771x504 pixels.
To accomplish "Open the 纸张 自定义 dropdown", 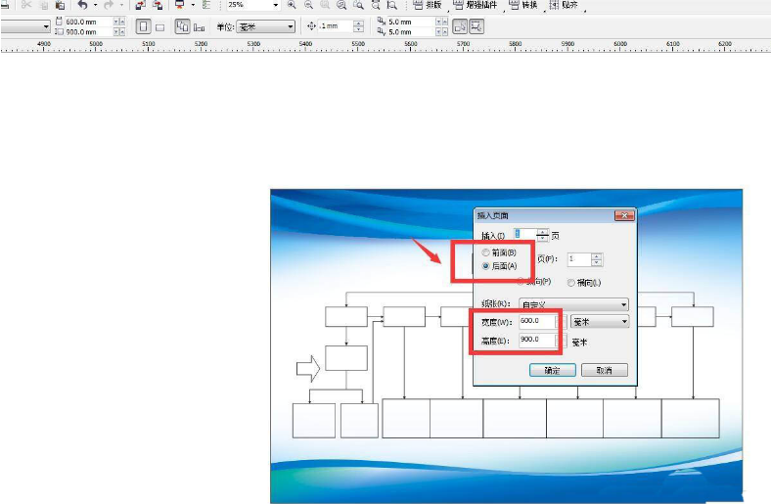I will pos(573,305).
